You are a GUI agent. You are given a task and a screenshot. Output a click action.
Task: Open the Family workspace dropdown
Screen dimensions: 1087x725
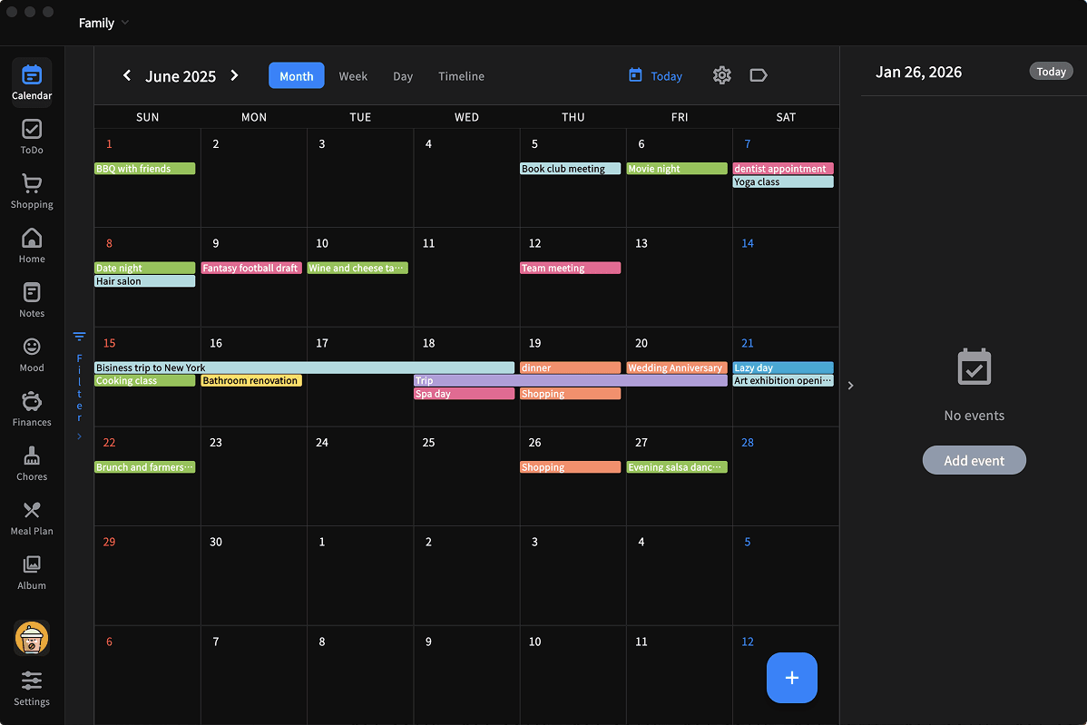(103, 23)
